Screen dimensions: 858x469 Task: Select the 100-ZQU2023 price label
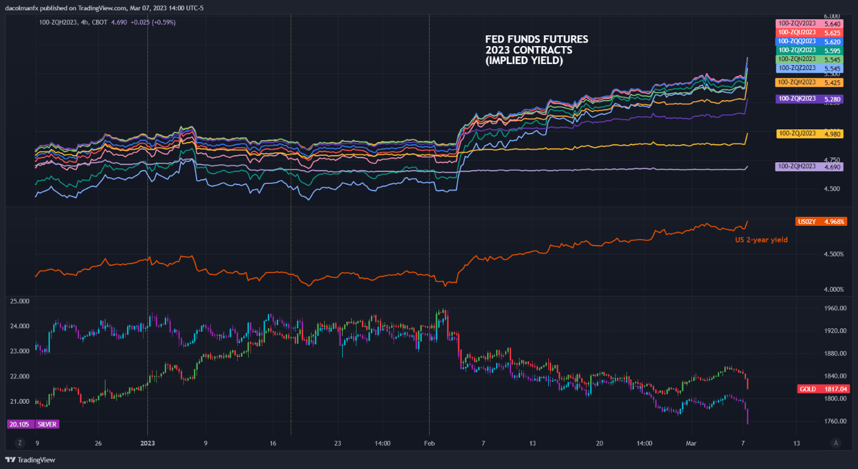(809, 33)
